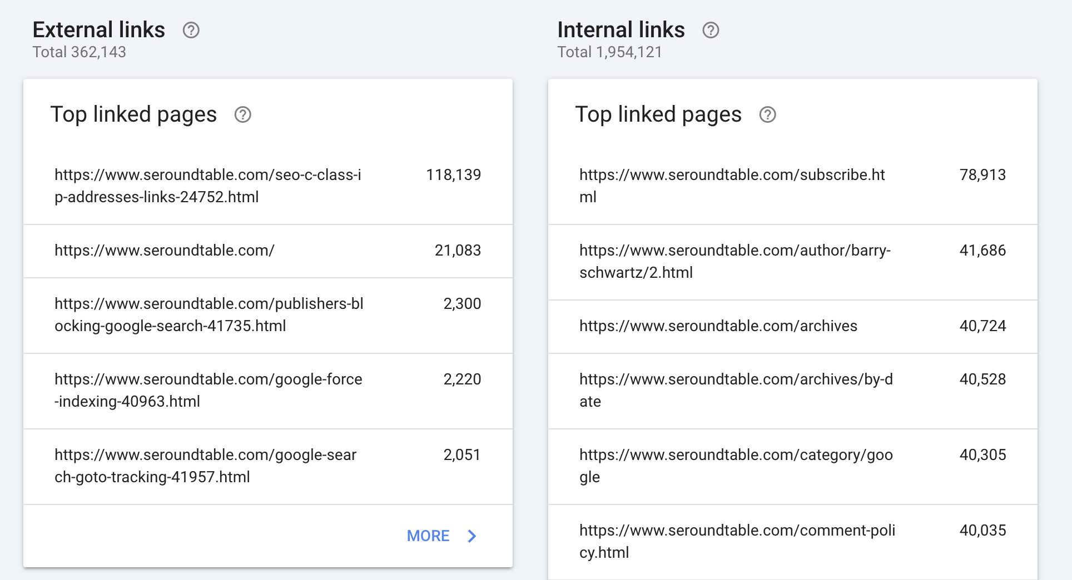Click the 41,686 link count
The height and width of the screenshot is (580, 1072).
(x=983, y=251)
